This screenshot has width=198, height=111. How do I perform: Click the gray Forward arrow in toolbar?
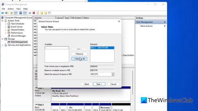pos(6,13)
